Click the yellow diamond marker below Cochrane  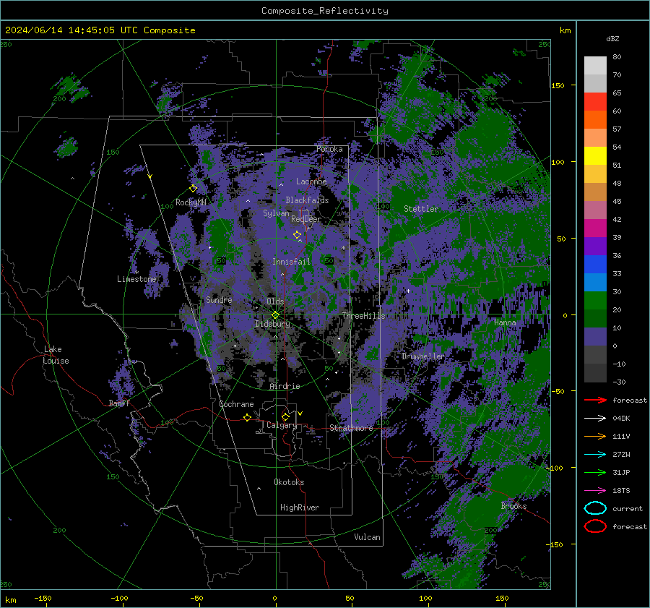pos(247,417)
